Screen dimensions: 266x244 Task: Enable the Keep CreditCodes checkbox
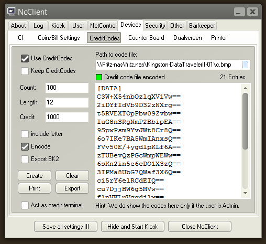click(25, 71)
